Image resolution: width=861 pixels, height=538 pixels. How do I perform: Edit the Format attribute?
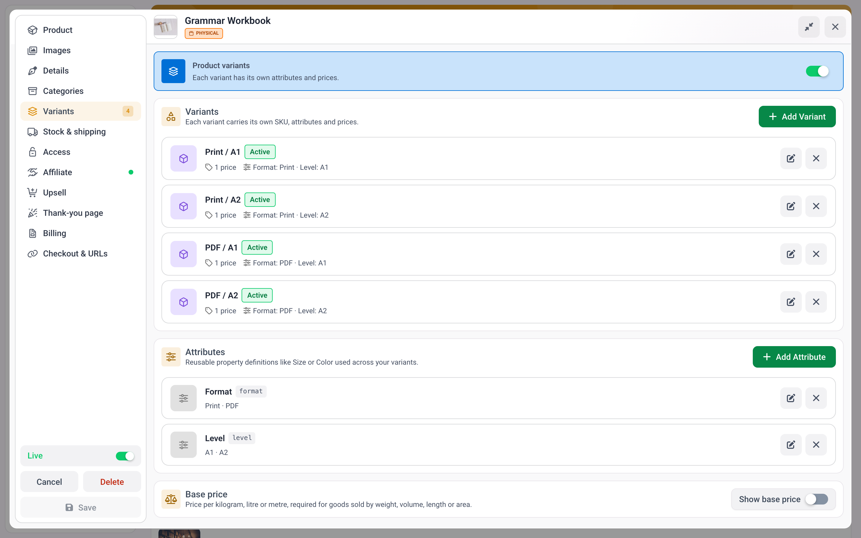pos(790,398)
